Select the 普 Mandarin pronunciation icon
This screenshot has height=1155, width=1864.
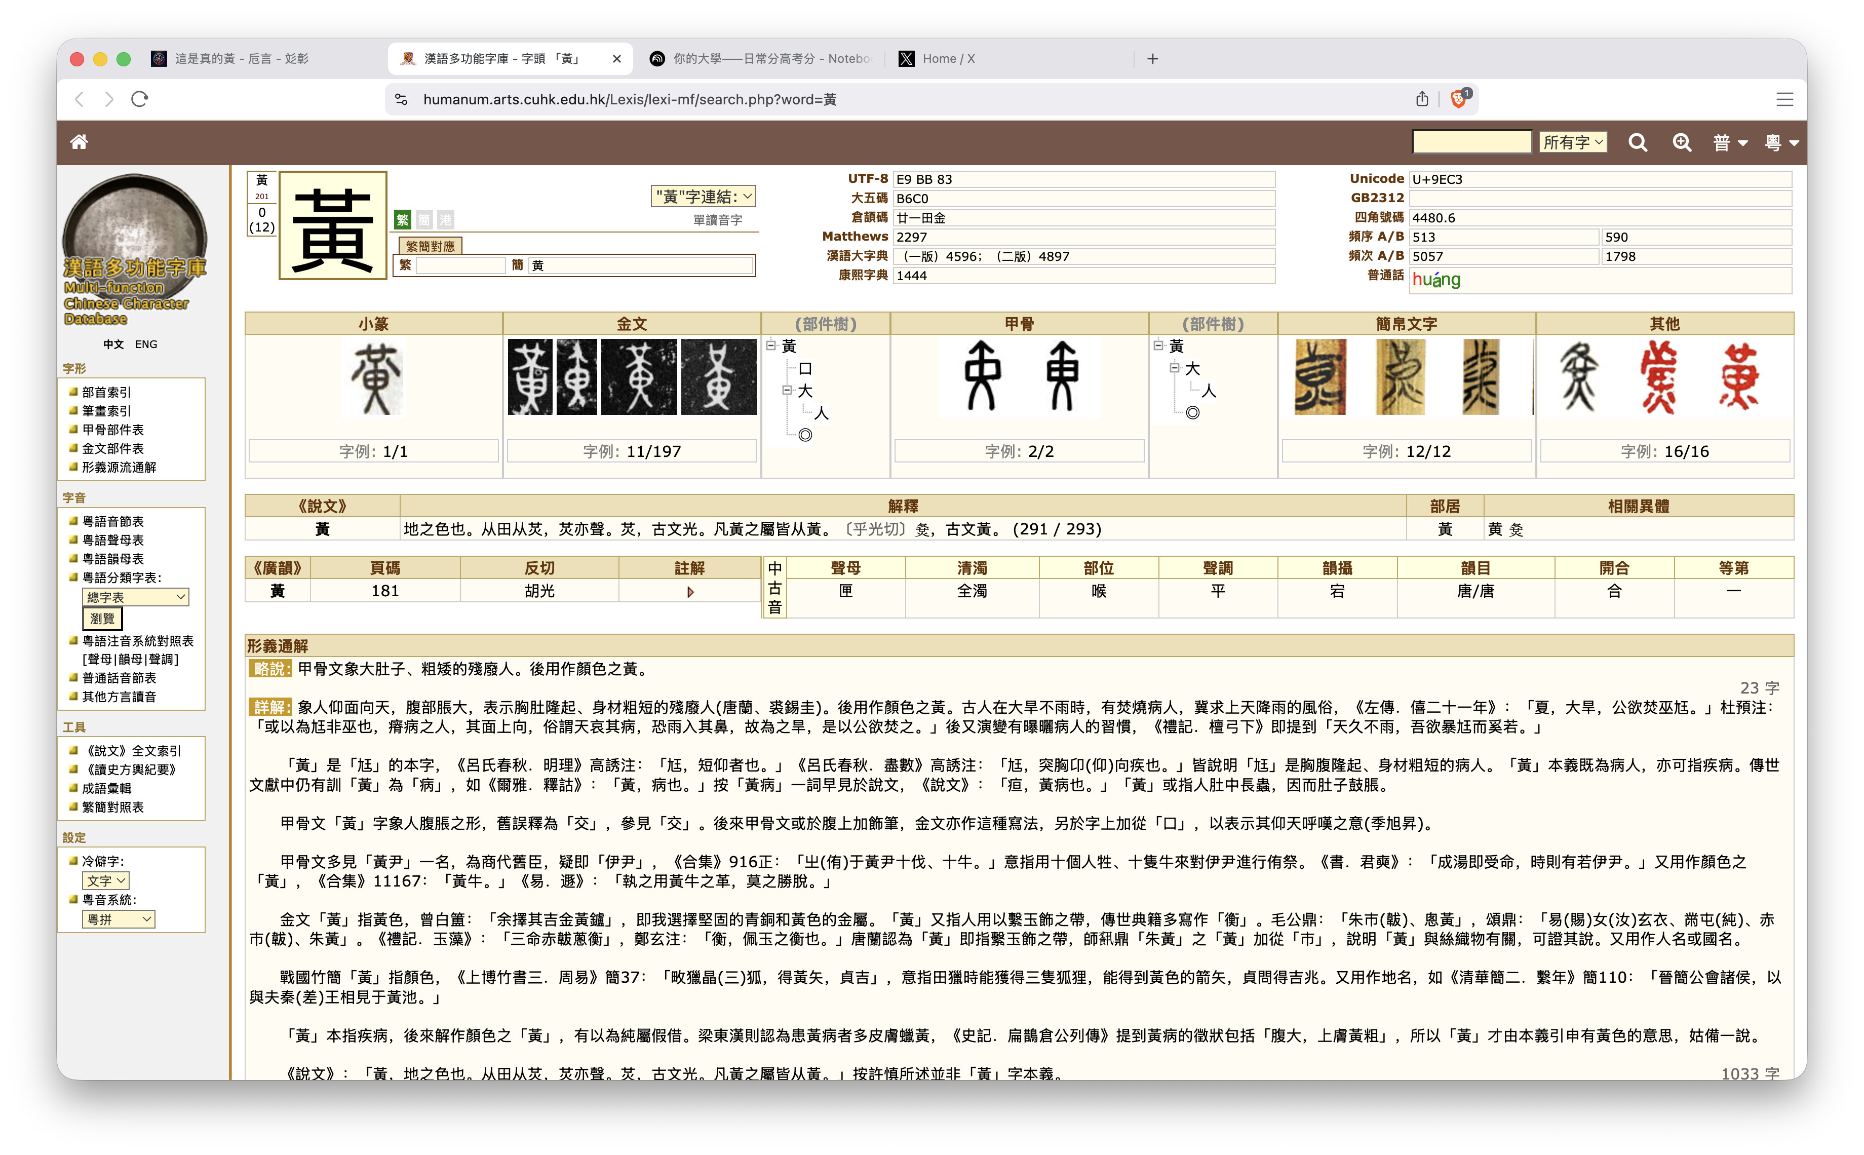[x=1728, y=142]
